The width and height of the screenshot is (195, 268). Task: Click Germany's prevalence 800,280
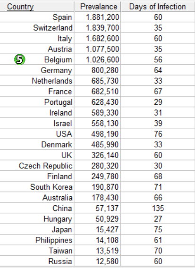(105, 70)
